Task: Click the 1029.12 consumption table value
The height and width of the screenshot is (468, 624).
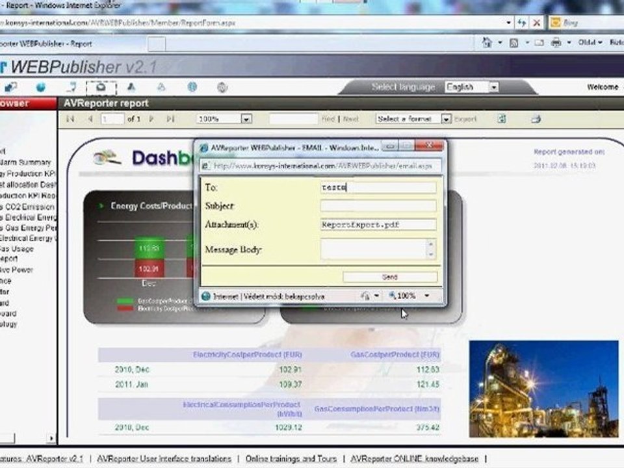Action: (x=289, y=428)
